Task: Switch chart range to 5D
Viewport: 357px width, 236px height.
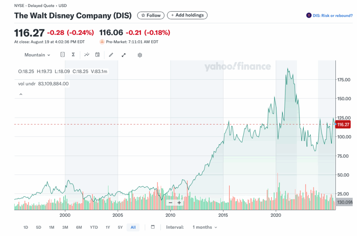Action: (38, 227)
